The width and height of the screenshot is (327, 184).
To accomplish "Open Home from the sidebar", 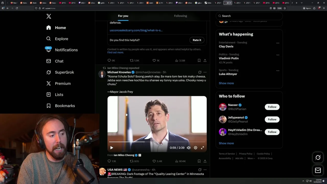I will (x=56, y=28).
